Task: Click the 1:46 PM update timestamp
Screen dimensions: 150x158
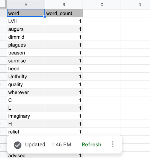Action: tap(61, 144)
